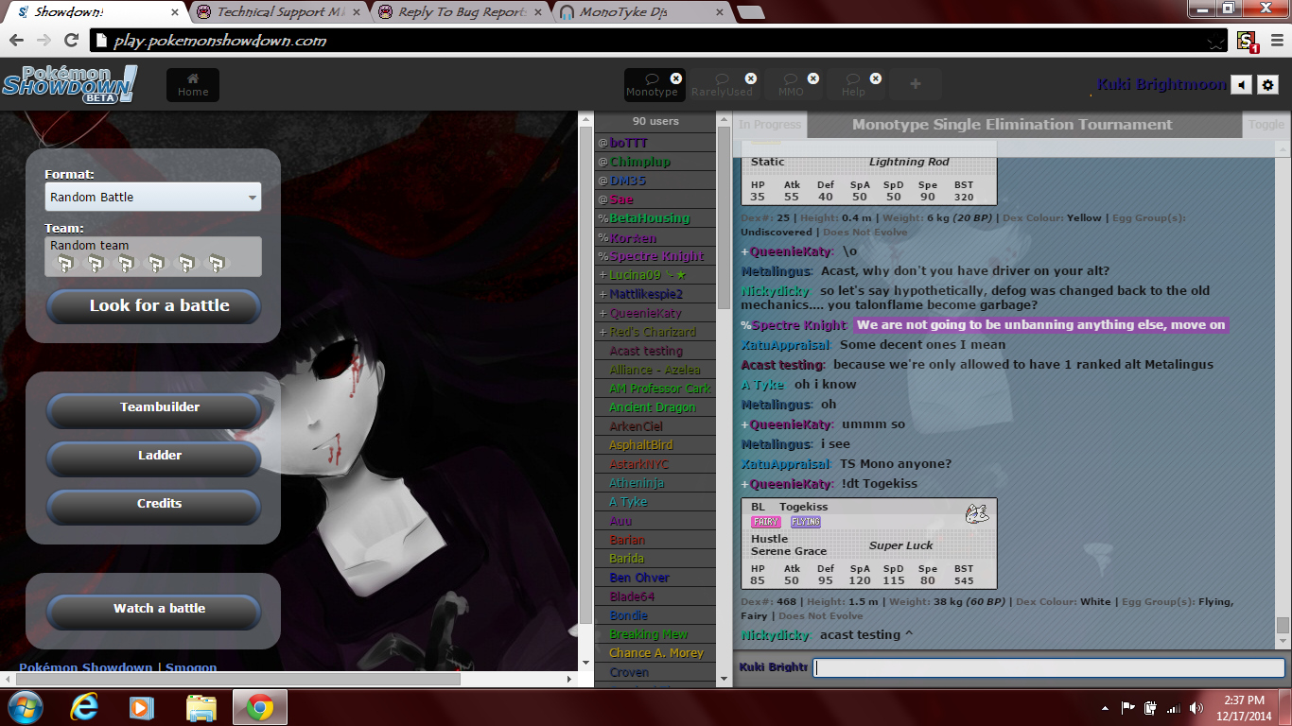Open Showdown options gear icon
The height and width of the screenshot is (726, 1292).
click(x=1268, y=85)
